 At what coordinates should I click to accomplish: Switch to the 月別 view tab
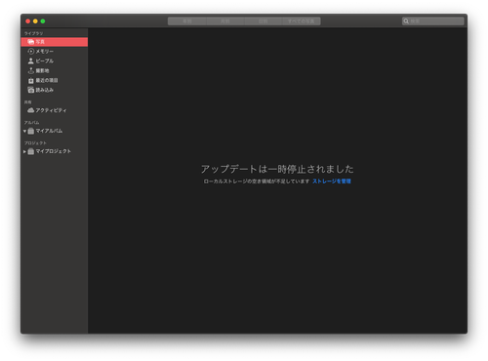pos(225,21)
